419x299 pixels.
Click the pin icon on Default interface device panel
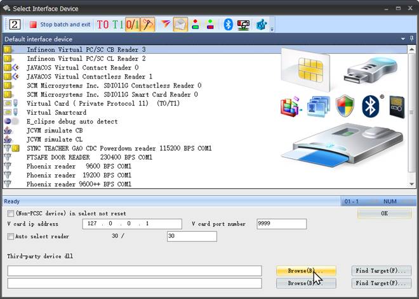click(411, 39)
